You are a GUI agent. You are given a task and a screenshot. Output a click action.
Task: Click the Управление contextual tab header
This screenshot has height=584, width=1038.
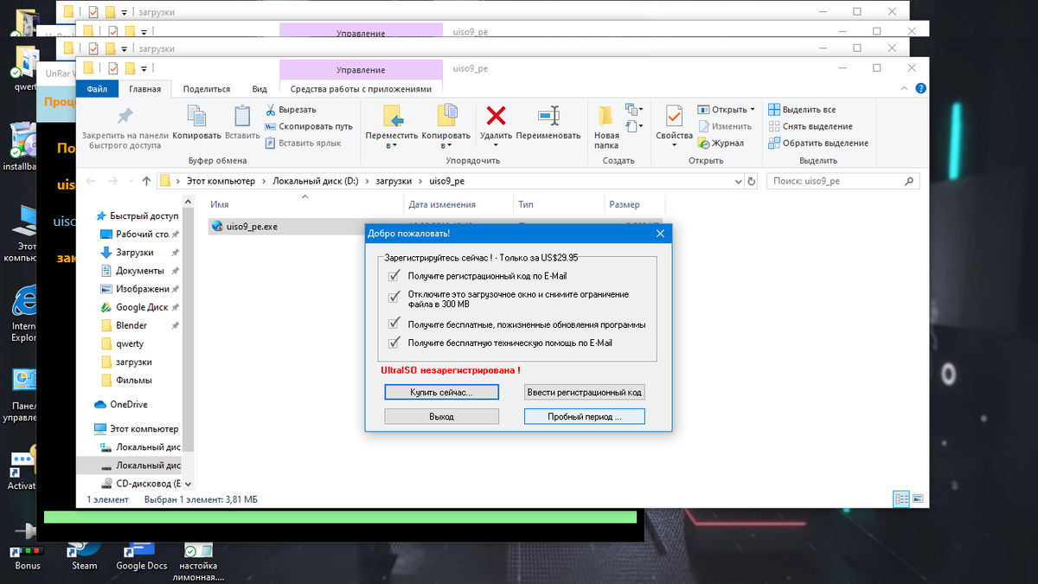coord(361,69)
